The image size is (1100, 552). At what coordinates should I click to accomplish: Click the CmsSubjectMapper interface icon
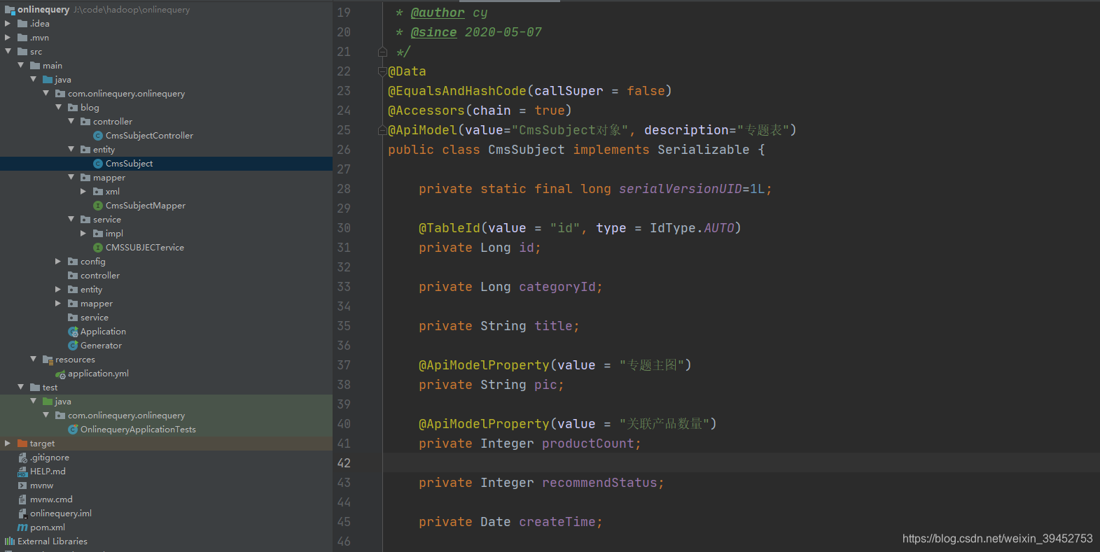98,206
